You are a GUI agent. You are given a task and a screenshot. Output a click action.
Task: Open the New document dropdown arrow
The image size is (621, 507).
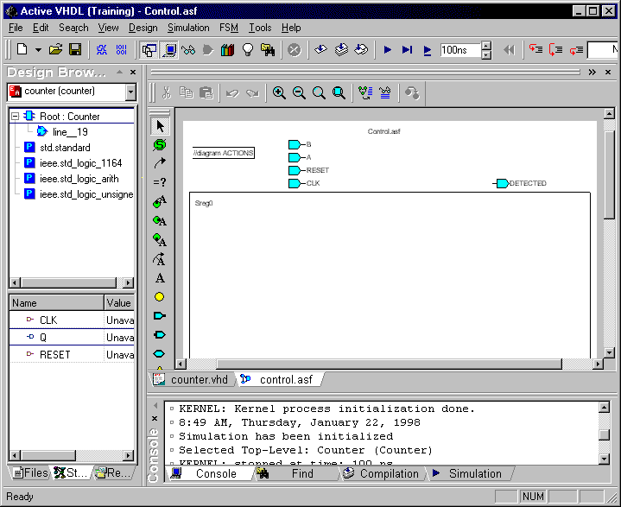(x=38, y=50)
